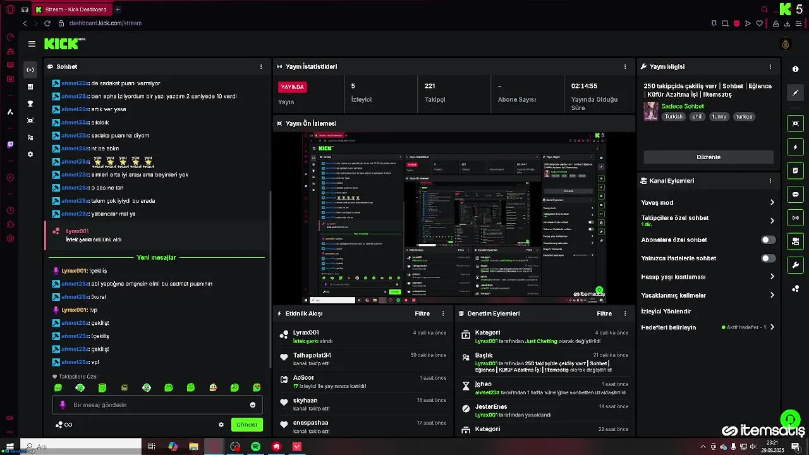
Task: Select the Stream - Kick Dashboard browser tab
Action: 72,9
